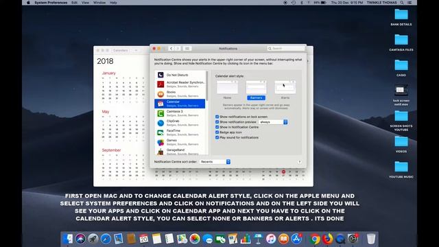Open Calendar from the Dock

pyautogui.click(x=143, y=239)
